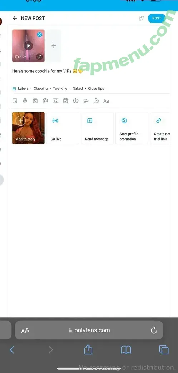Add more media with the plus tile
This screenshot has width=178, height=373.
point(54,46)
